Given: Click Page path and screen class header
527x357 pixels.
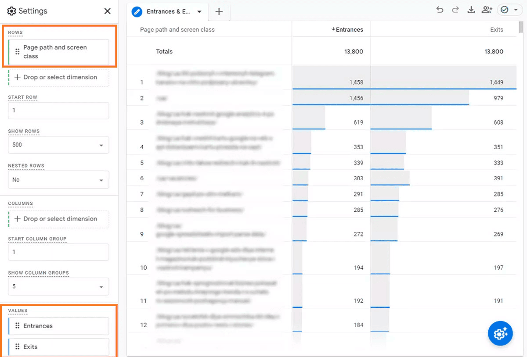Looking at the screenshot, I should pos(177,29).
